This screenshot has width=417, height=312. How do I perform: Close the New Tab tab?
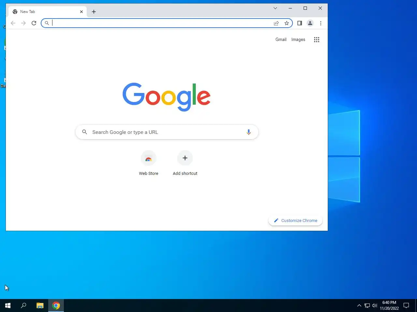coord(81,12)
